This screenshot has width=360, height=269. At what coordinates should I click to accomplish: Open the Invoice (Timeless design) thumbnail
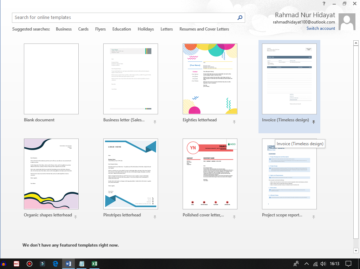pos(289,79)
